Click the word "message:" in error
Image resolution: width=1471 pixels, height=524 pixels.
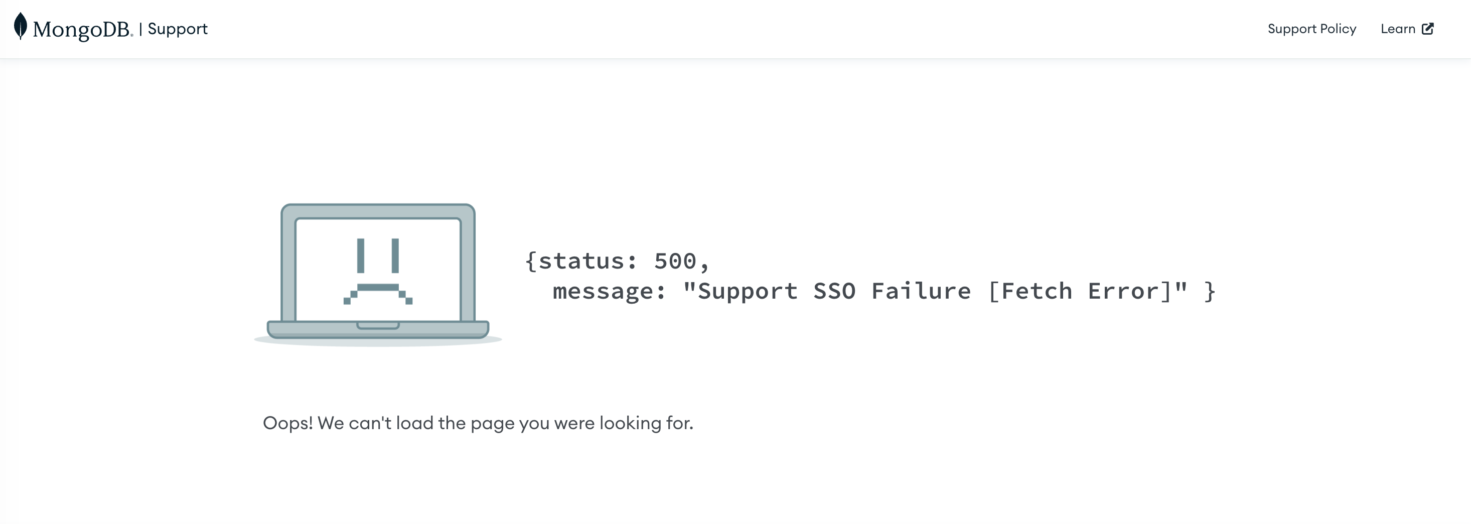click(x=609, y=292)
